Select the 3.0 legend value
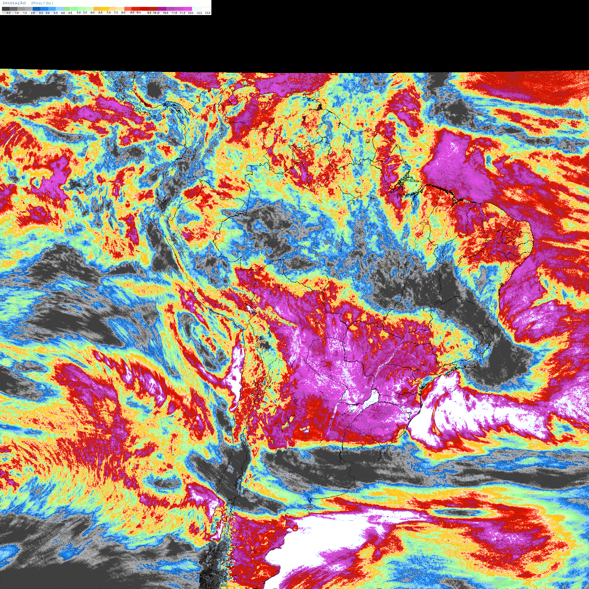 click(x=47, y=13)
